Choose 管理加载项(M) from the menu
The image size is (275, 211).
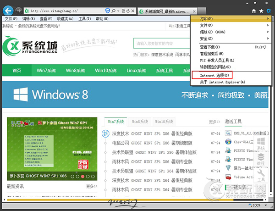coord(231,54)
